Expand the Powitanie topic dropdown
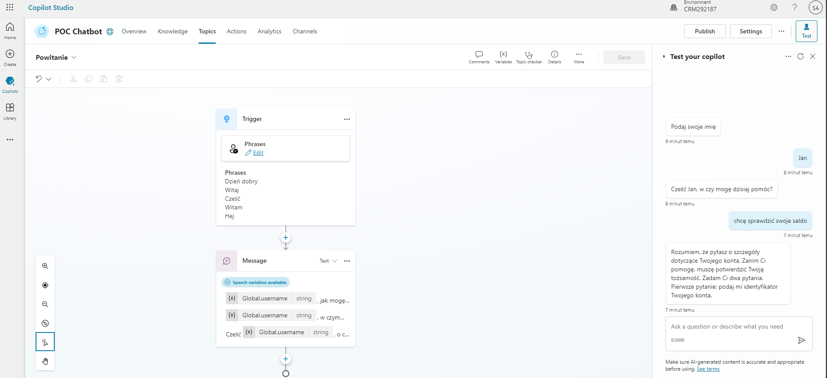Image resolution: width=827 pixels, height=378 pixels. pyautogui.click(x=74, y=57)
